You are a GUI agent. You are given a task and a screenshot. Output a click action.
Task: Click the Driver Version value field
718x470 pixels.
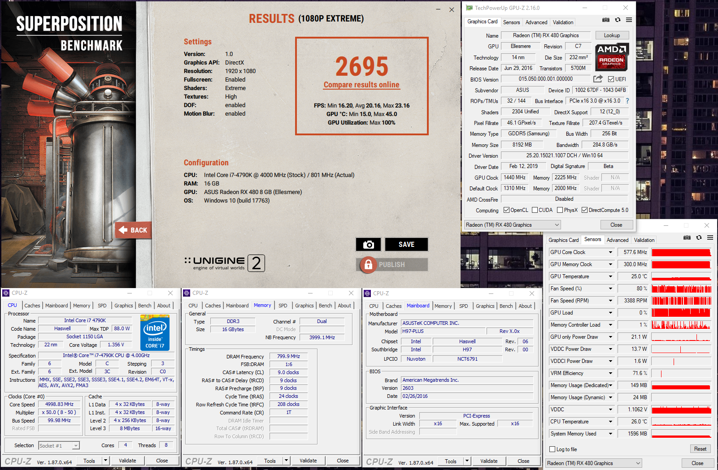(x=564, y=155)
